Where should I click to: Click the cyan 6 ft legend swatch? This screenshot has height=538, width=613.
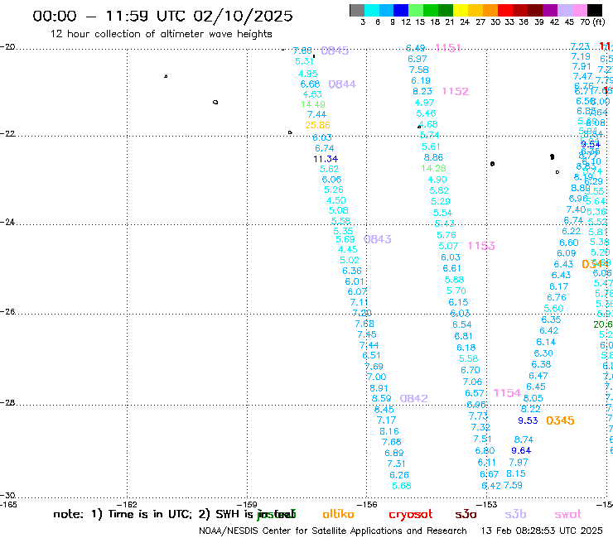[372, 10]
